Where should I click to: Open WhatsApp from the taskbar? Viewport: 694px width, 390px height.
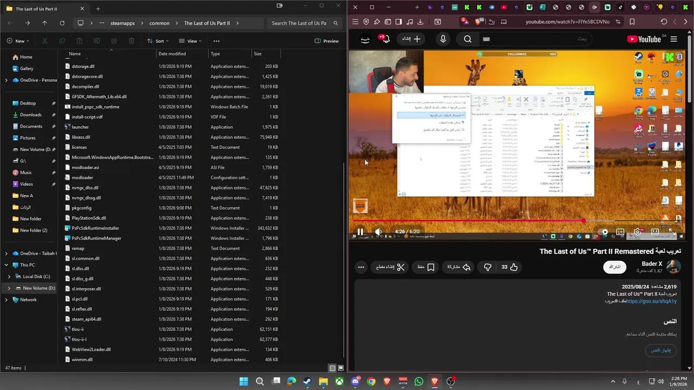[x=419, y=381]
